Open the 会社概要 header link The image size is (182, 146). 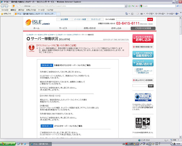click(x=64, y=19)
